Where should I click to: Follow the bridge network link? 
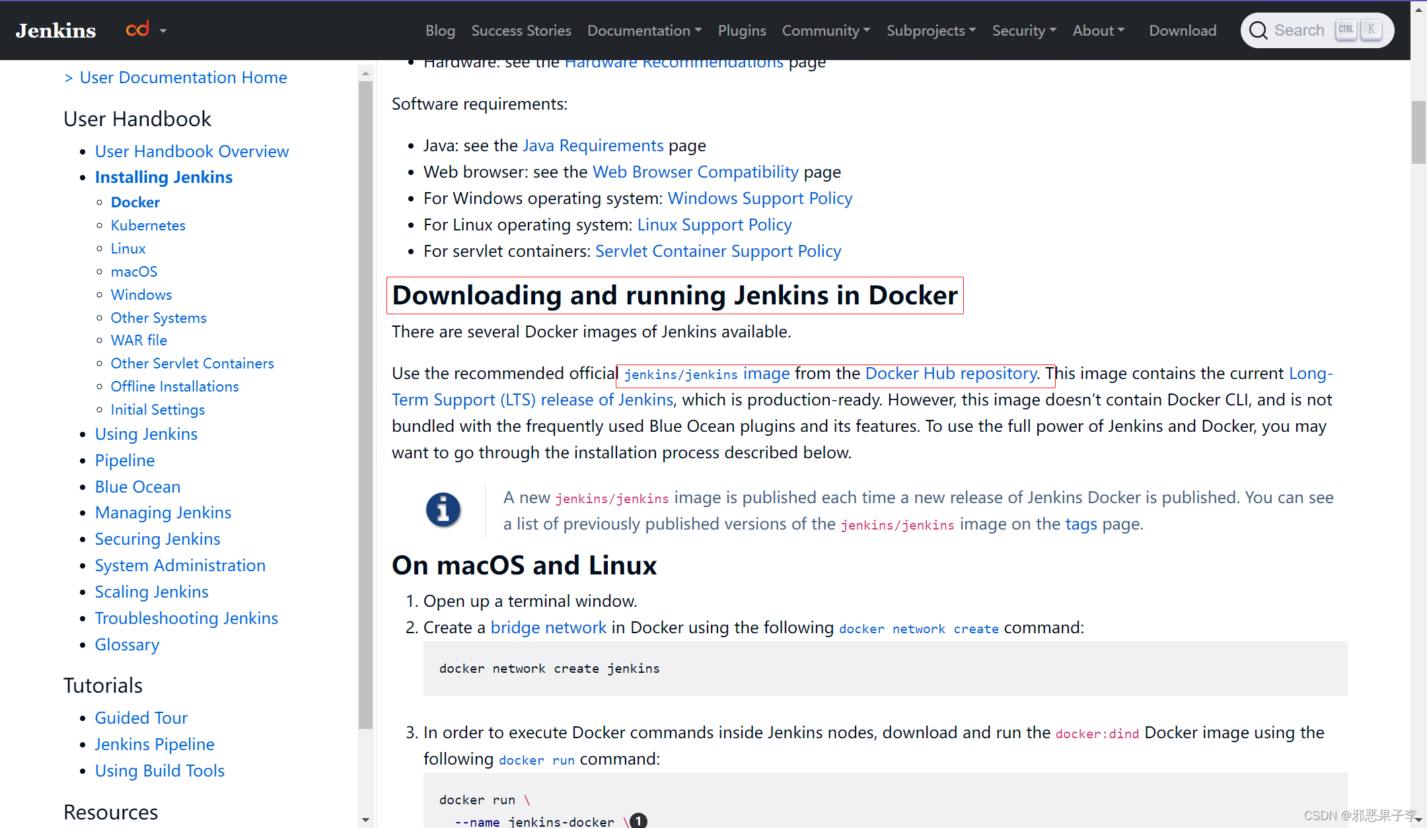pos(548,627)
